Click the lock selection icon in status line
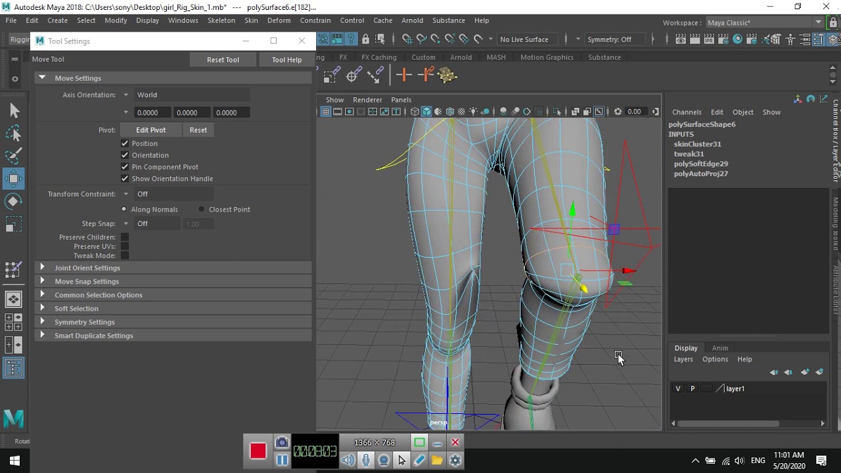Viewport: 841px width, 473px height. [365, 39]
